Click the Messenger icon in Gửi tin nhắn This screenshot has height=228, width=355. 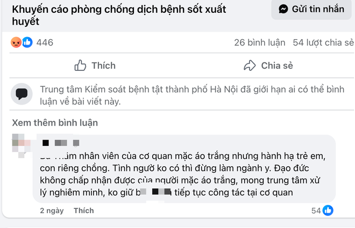[x=283, y=9]
